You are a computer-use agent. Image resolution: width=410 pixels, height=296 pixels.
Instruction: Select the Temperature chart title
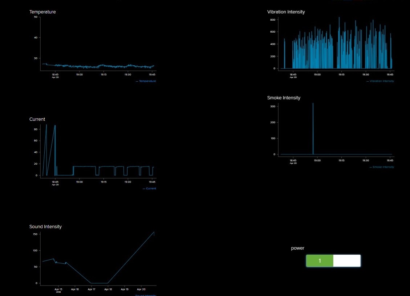tap(42, 12)
